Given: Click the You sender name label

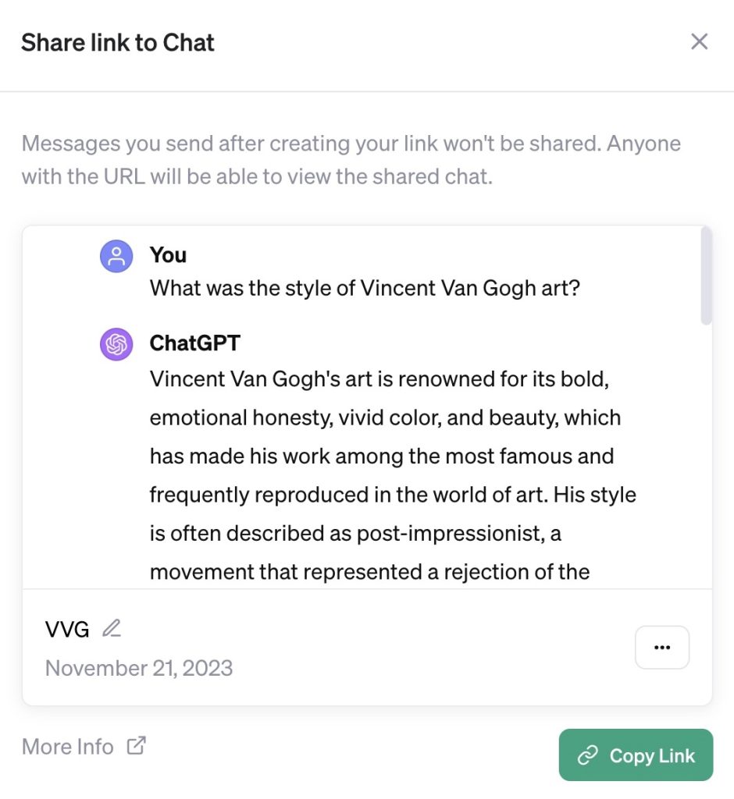Looking at the screenshot, I should click(168, 255).
